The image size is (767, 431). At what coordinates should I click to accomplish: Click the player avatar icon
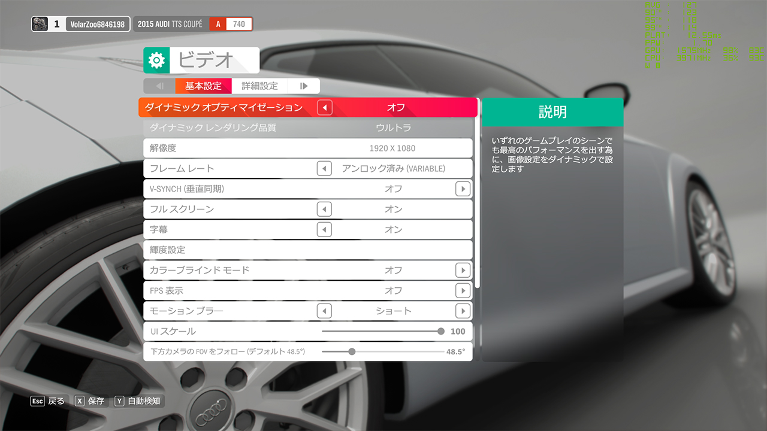(40, 24)
